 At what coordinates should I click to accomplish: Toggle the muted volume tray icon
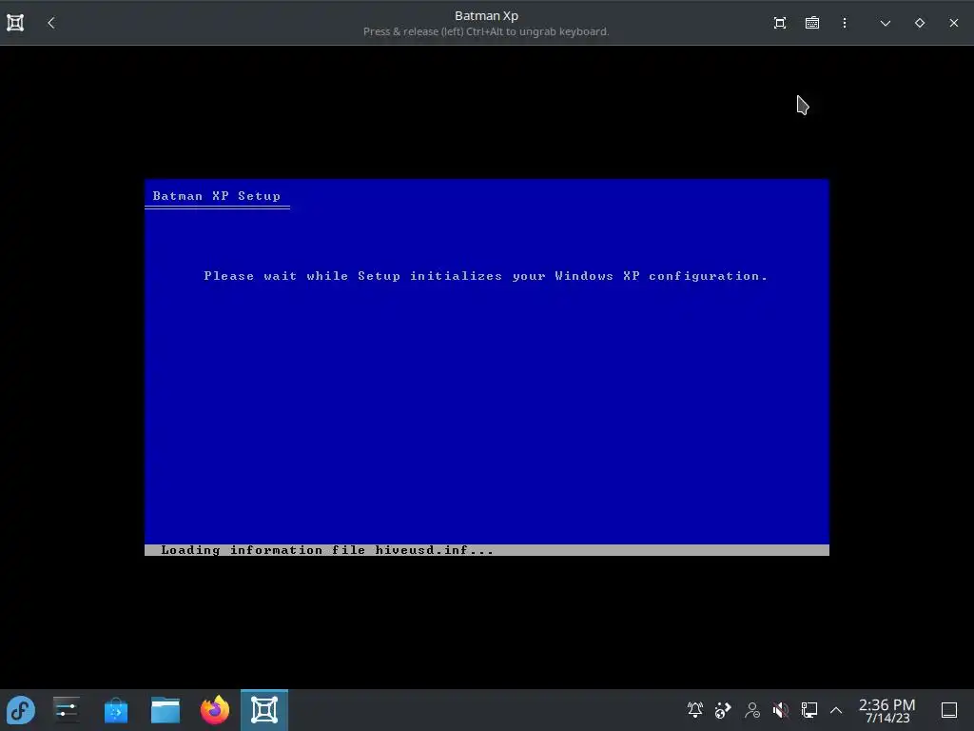pos(781,709)
